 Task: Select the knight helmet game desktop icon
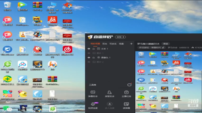pyautogui.click(x=23, y=109)
